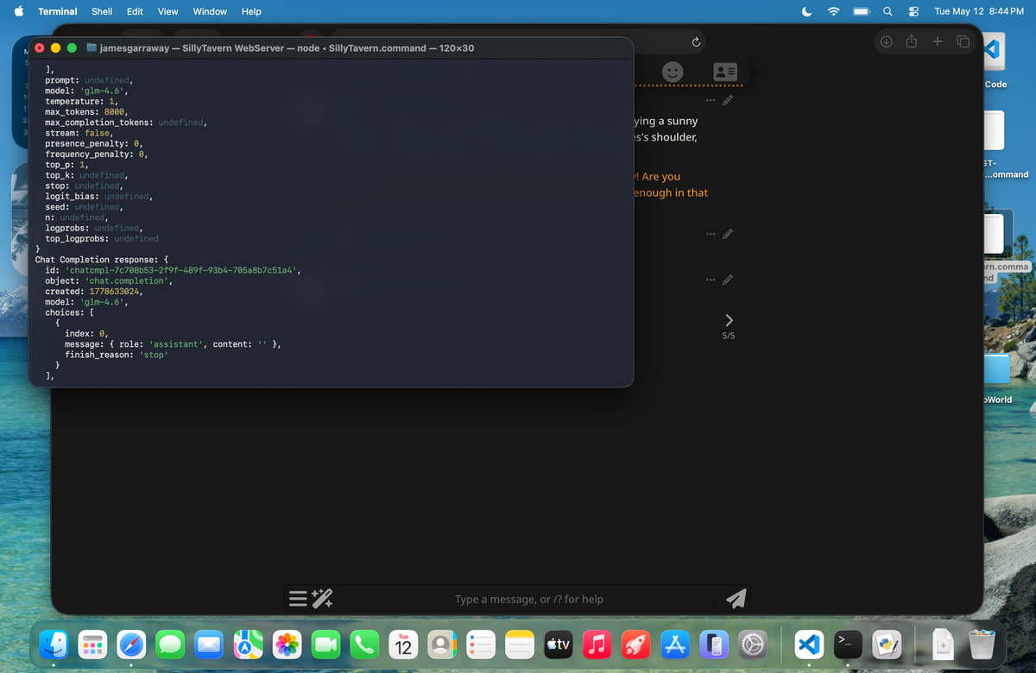Toggle the Focus moon icon in menu bar
The image size is (1036, 673).
click(x=807, y=11)
